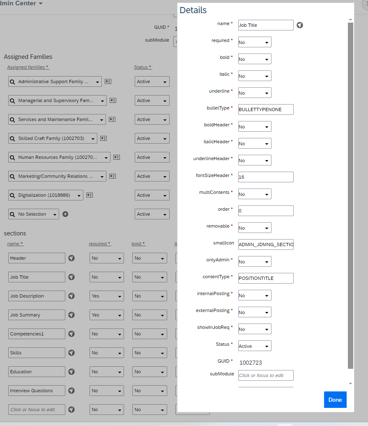Open translations globe for Job Title section row
368x426 pixels.
click(71, 277)
